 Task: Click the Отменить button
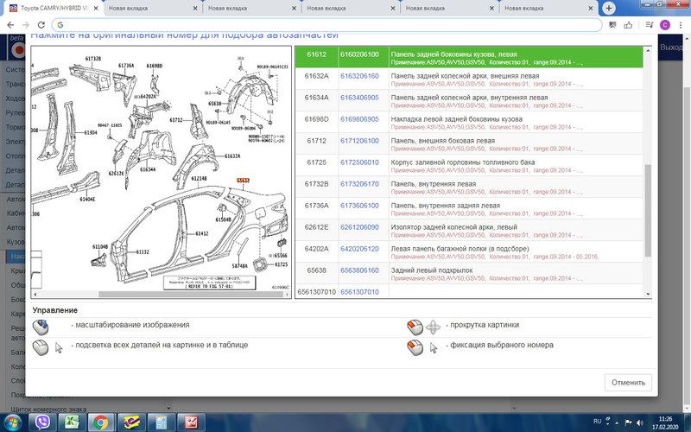click(628, 382)
